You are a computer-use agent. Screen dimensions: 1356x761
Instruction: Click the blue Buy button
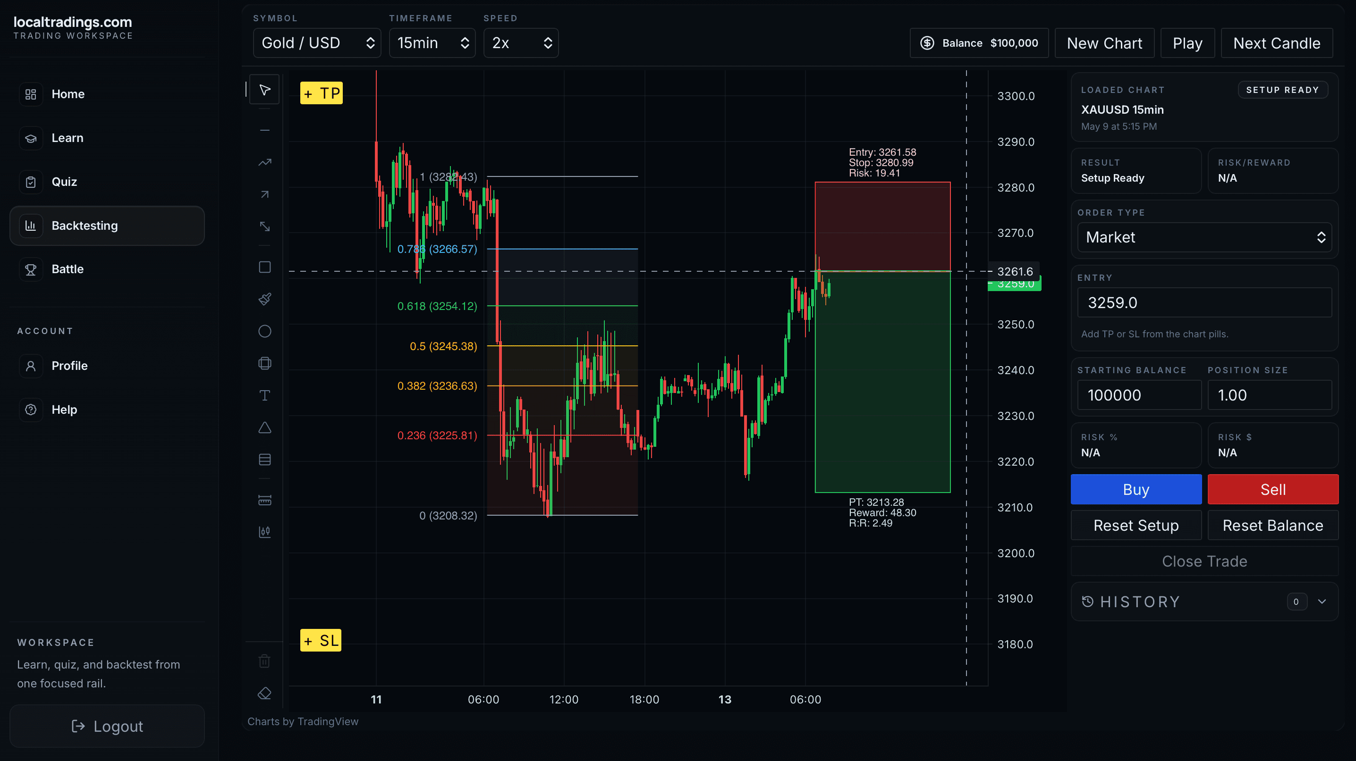point(1136,489)
